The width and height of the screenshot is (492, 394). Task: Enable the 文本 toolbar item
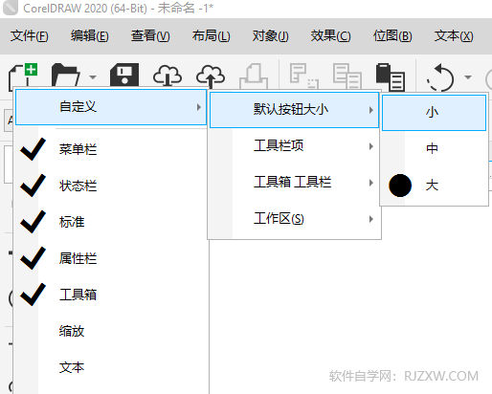111,367
